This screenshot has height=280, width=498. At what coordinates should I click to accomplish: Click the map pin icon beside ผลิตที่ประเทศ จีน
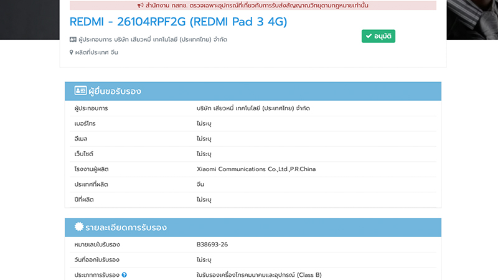point(71,52)
